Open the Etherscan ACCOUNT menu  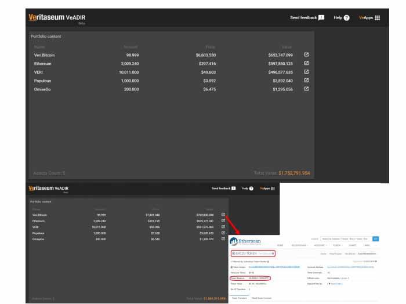click(x=320, y=245)
